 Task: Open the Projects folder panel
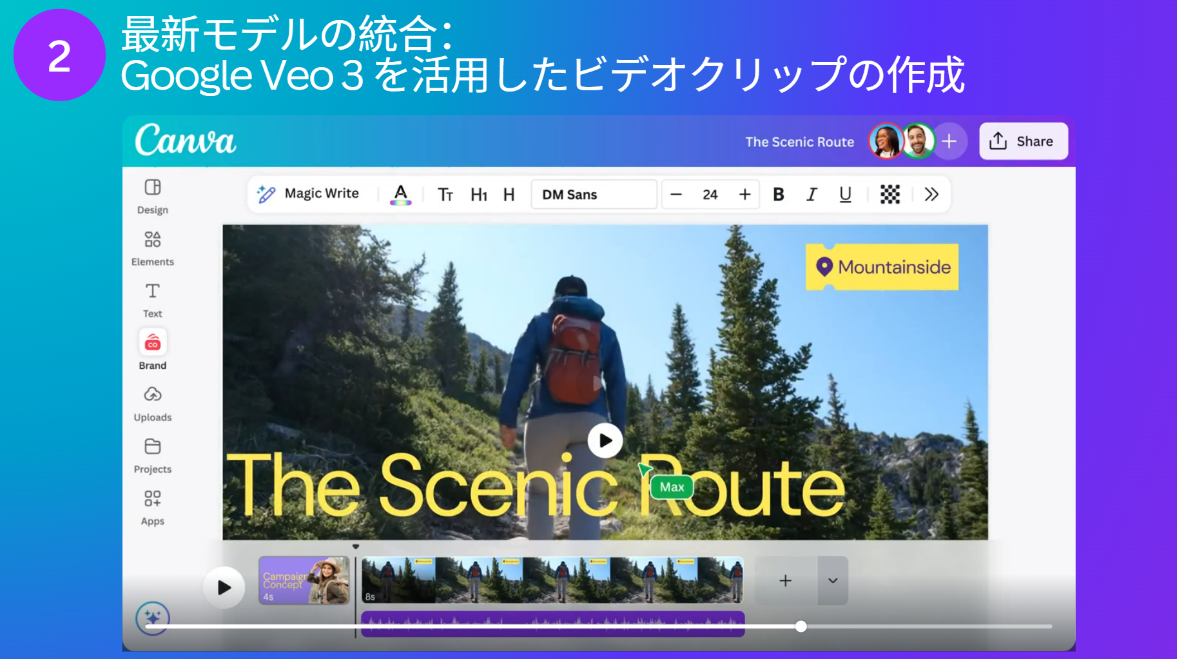tap(152, 455)
